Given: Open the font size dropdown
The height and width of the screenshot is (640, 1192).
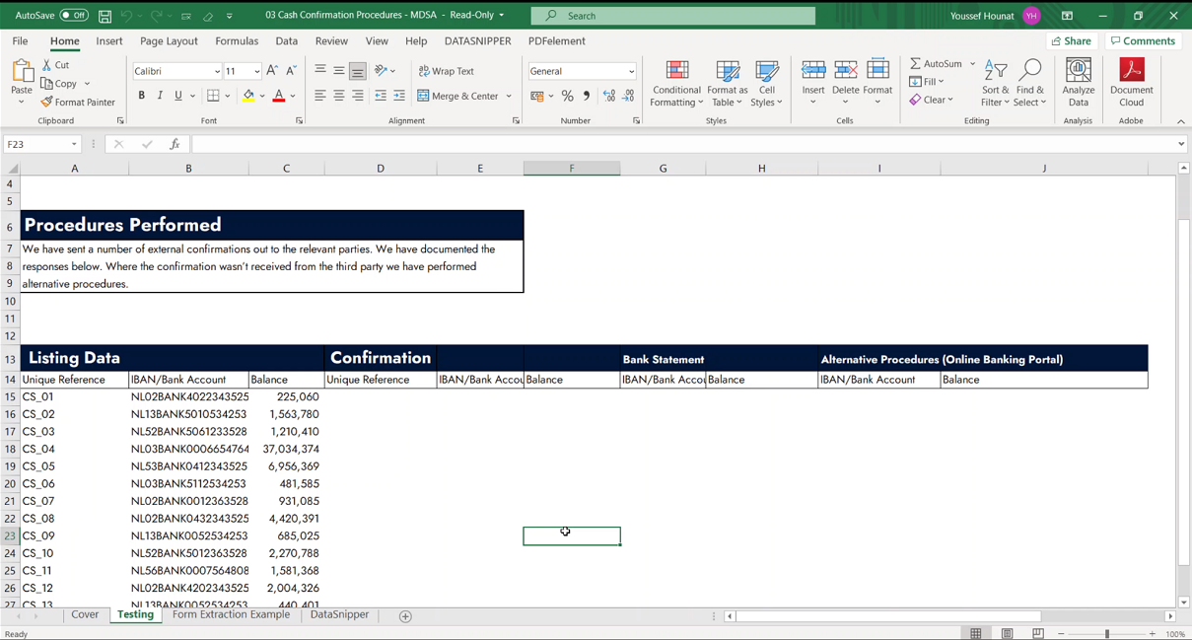Looking at the screenshot, I should [257, 70].
